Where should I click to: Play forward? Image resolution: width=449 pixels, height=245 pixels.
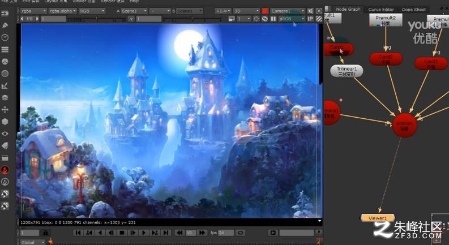[x=144, y=233]
